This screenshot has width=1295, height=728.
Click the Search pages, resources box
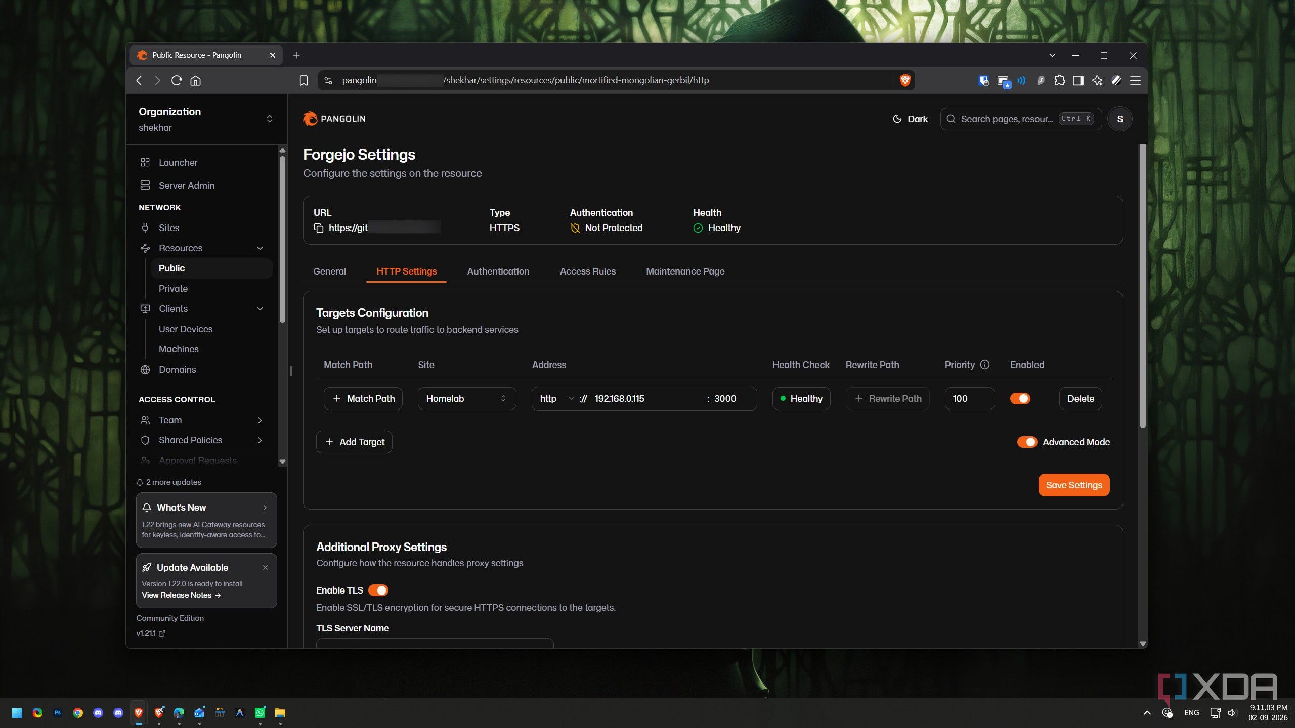[1021, 119]
